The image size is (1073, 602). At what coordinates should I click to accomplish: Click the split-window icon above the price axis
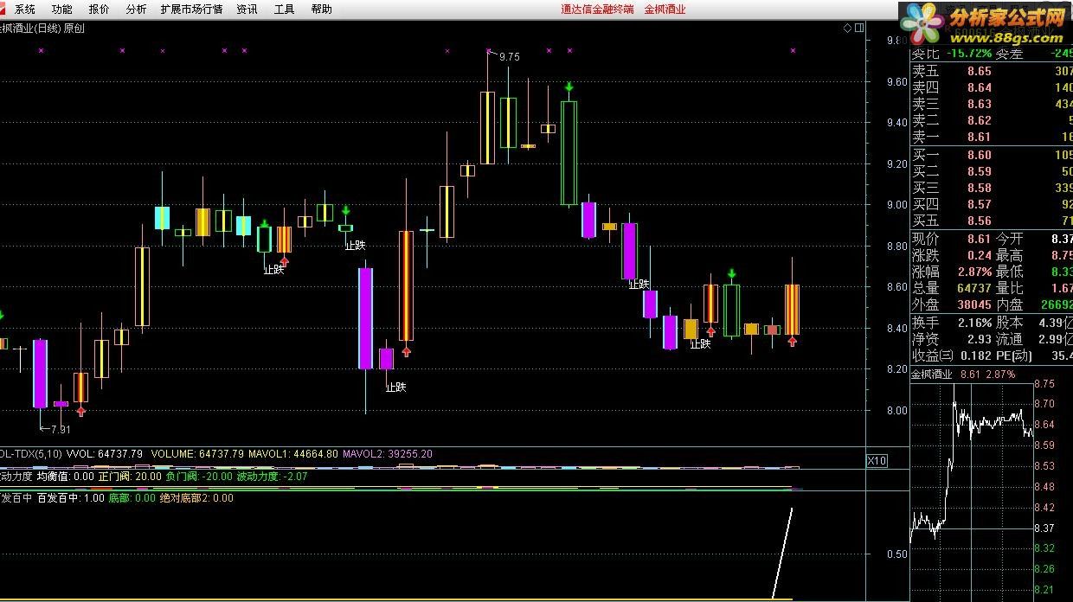point(859,28)
